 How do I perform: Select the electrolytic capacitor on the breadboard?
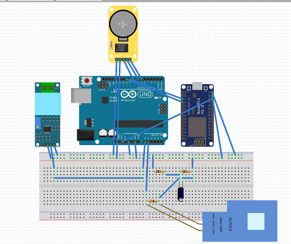(181, 194)
